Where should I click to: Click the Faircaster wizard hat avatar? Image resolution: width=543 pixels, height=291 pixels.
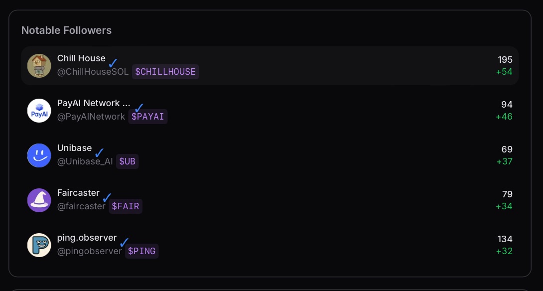tap(39, 200)
